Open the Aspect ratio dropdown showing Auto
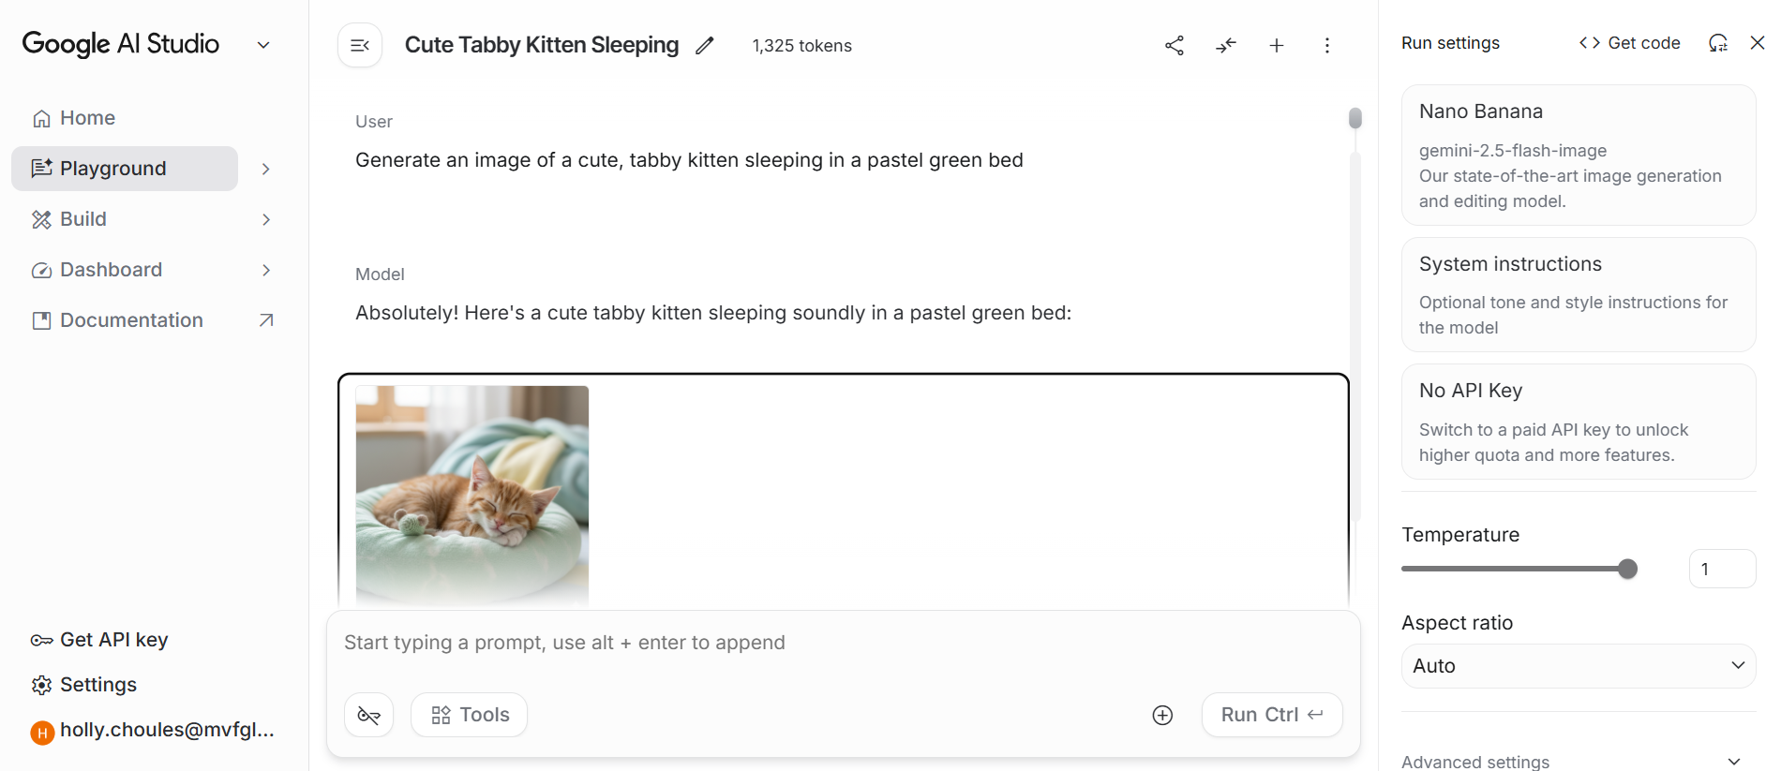 tap(1577, 665)
